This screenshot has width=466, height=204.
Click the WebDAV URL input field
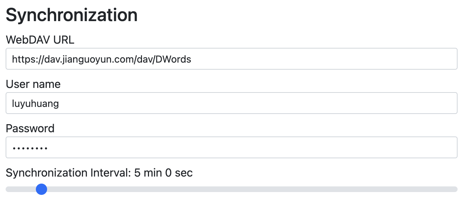click(231, 59)
